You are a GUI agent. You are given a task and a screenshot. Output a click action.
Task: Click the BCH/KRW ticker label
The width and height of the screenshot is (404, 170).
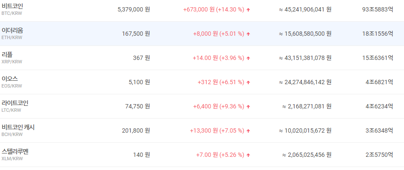pos(12,134)
